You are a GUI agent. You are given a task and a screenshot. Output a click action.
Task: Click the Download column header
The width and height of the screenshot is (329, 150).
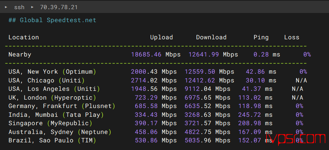211,37
